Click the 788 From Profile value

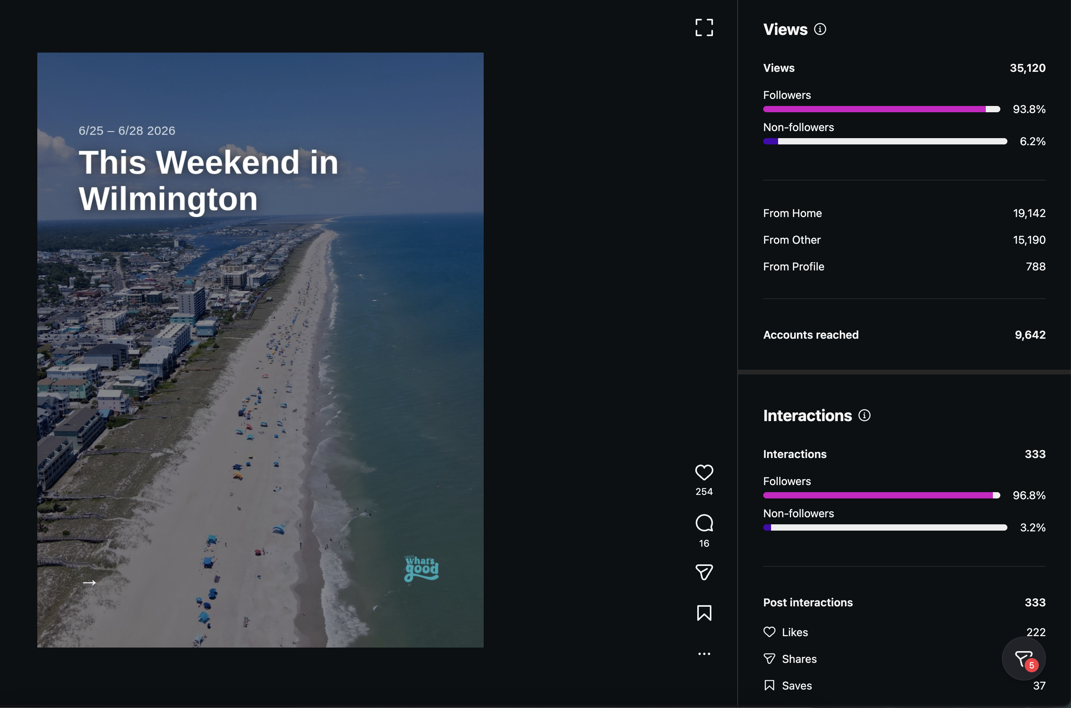[x=1035, y=266]
